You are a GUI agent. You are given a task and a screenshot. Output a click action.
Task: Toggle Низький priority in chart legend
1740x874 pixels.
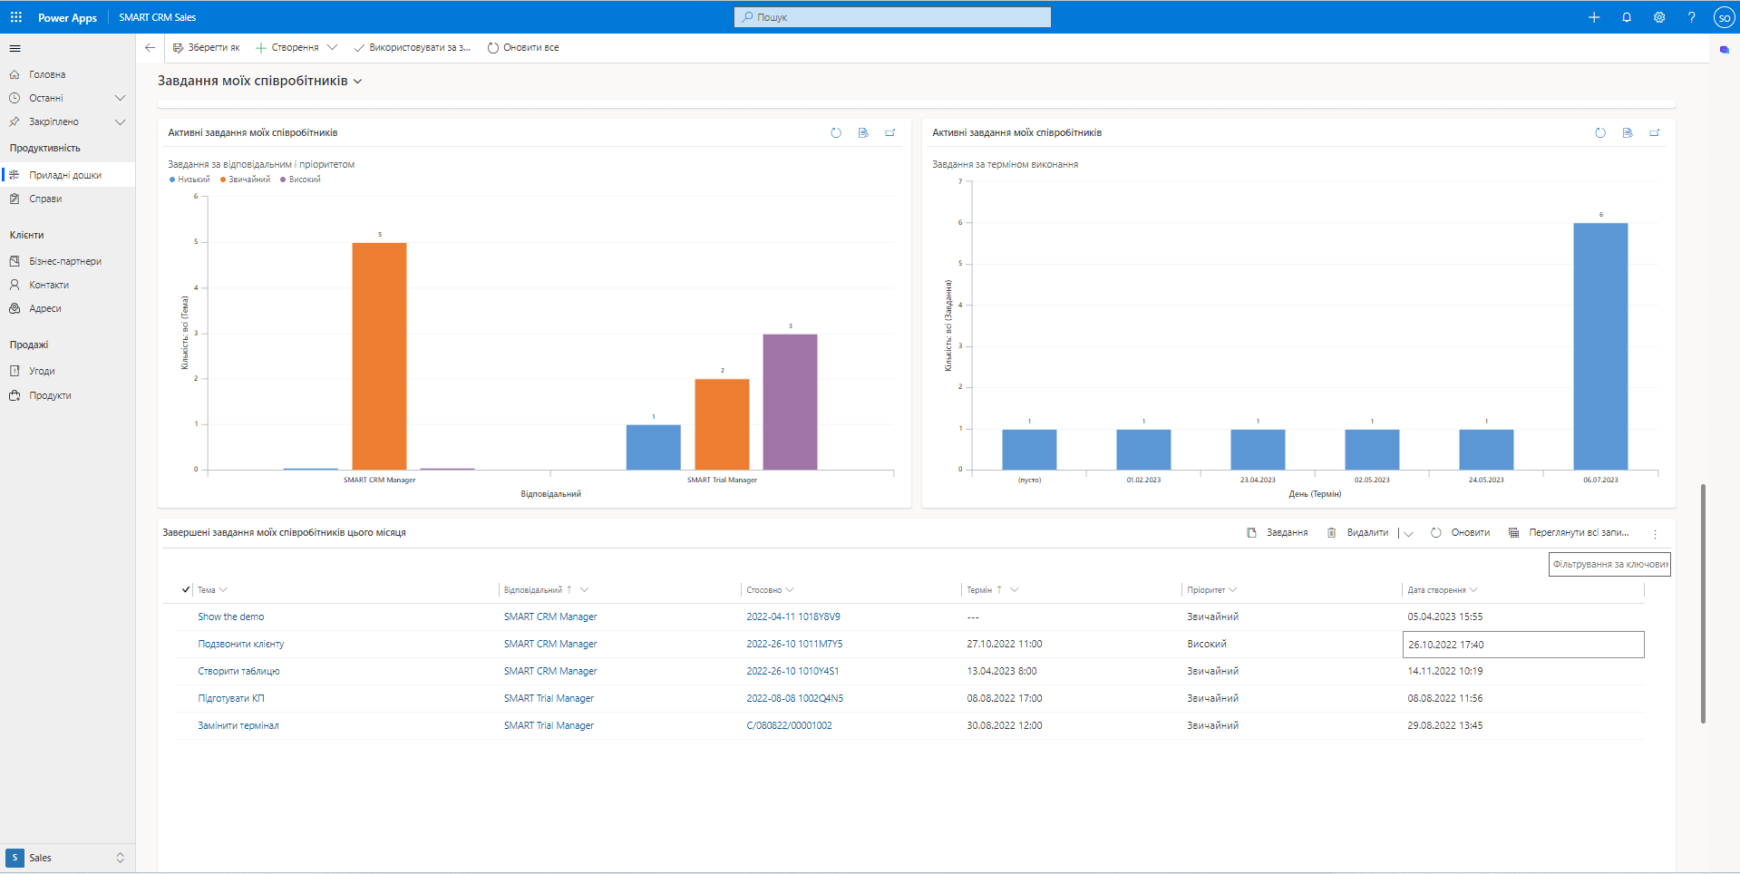(x=190, y=180)
